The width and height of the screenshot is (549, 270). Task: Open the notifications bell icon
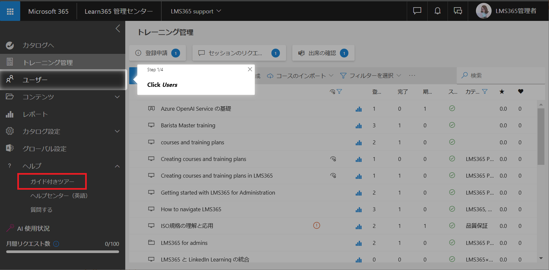[437, 11]
